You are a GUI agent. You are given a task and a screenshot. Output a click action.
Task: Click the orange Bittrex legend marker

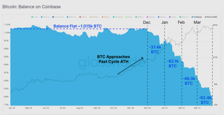click(x=102, y=17)
